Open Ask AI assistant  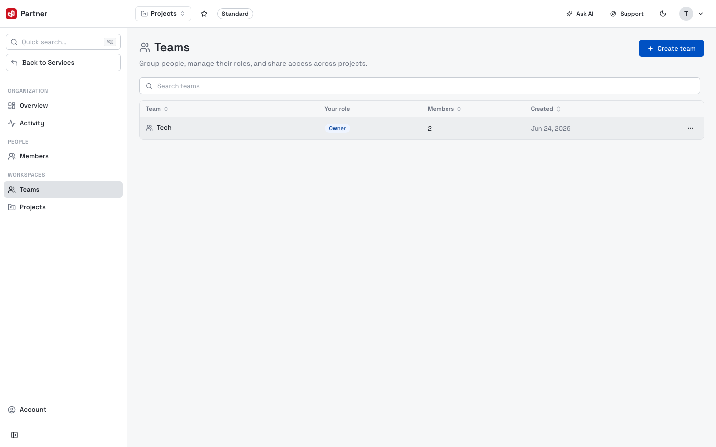580,14
